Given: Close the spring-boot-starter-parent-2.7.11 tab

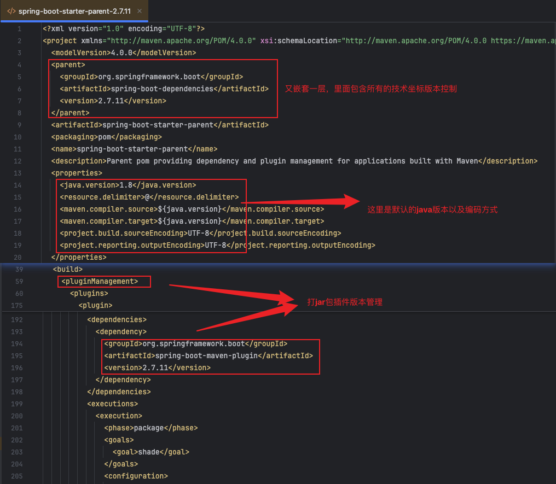Looking at the screenshot, I should pos(140,11).
